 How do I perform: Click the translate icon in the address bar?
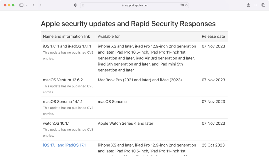(x=182, y=5)
